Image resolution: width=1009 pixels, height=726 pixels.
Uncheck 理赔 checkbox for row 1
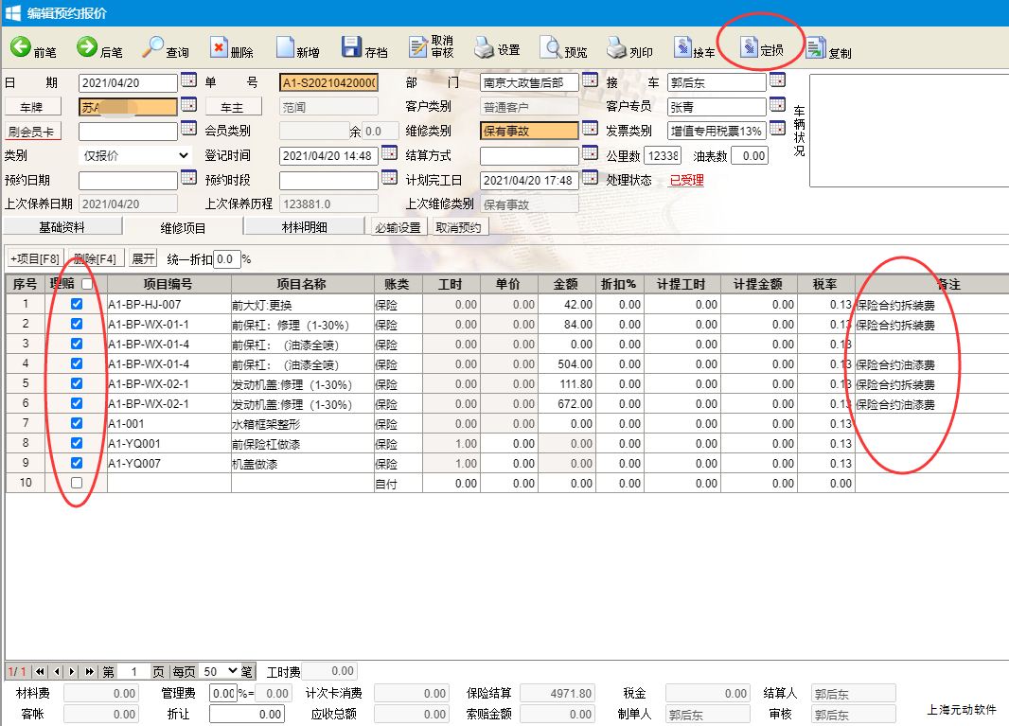(77, 305)
